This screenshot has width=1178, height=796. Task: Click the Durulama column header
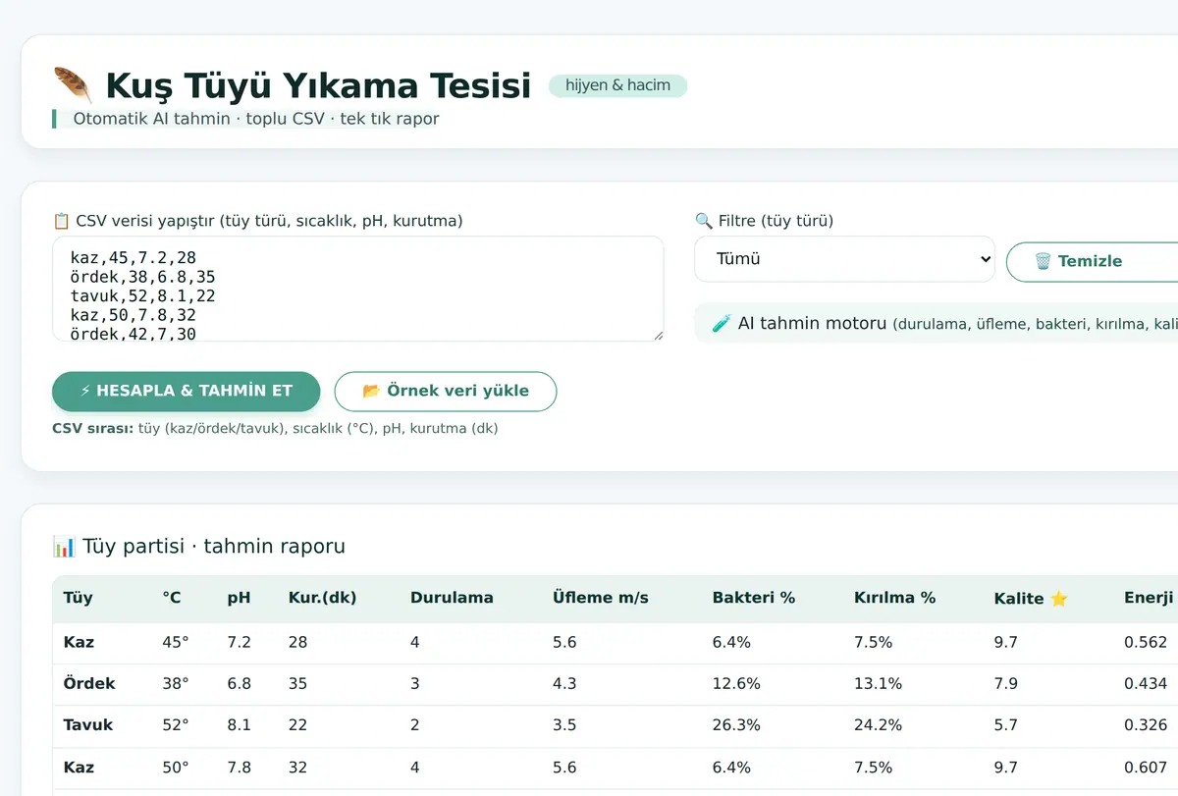(x=452, y=598)
